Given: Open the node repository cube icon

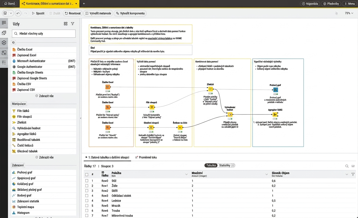Looking at the screenshot, I should coord(4,43).
